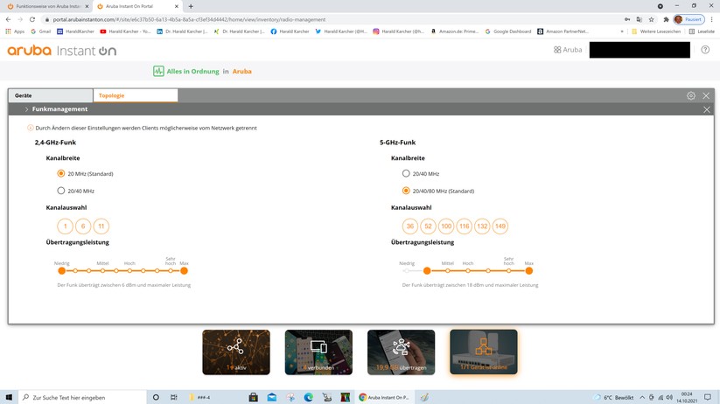Open browser extensions puzzle icon

[x=666, y=19]
